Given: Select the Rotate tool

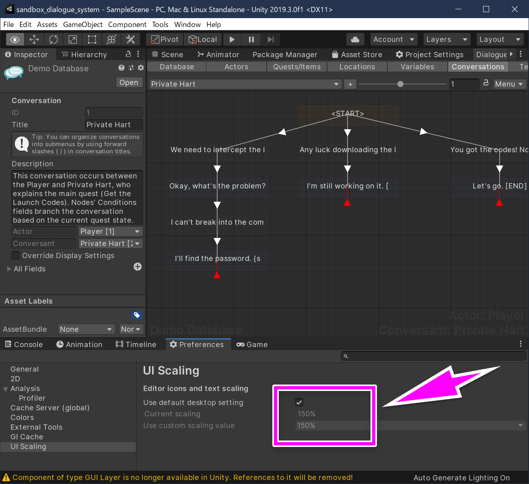Looking at the screenshot, I should point(54,39).
